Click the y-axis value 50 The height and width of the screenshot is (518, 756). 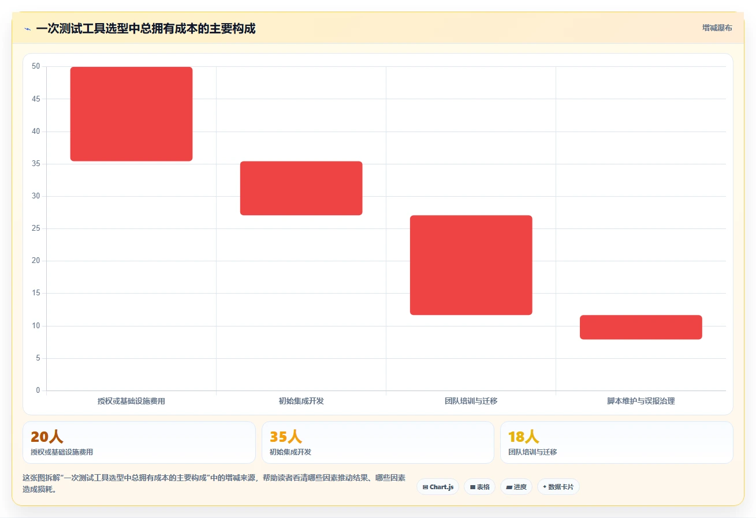[36, 66]
